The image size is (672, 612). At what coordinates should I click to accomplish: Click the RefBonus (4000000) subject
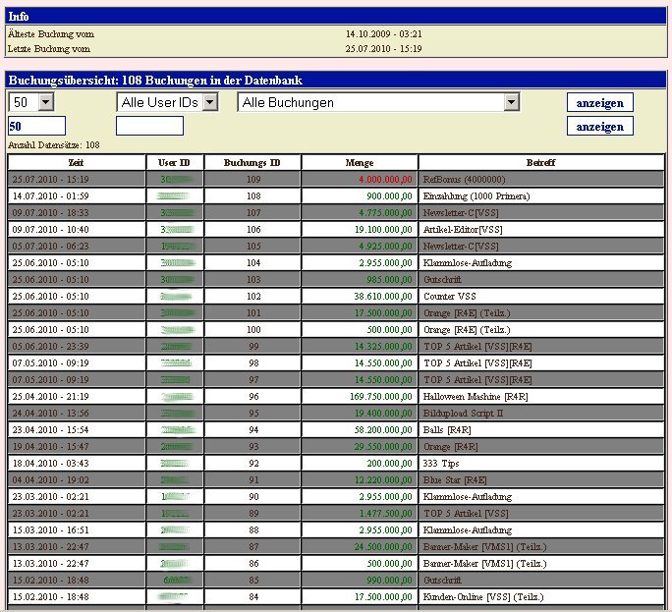click(464, 179)
